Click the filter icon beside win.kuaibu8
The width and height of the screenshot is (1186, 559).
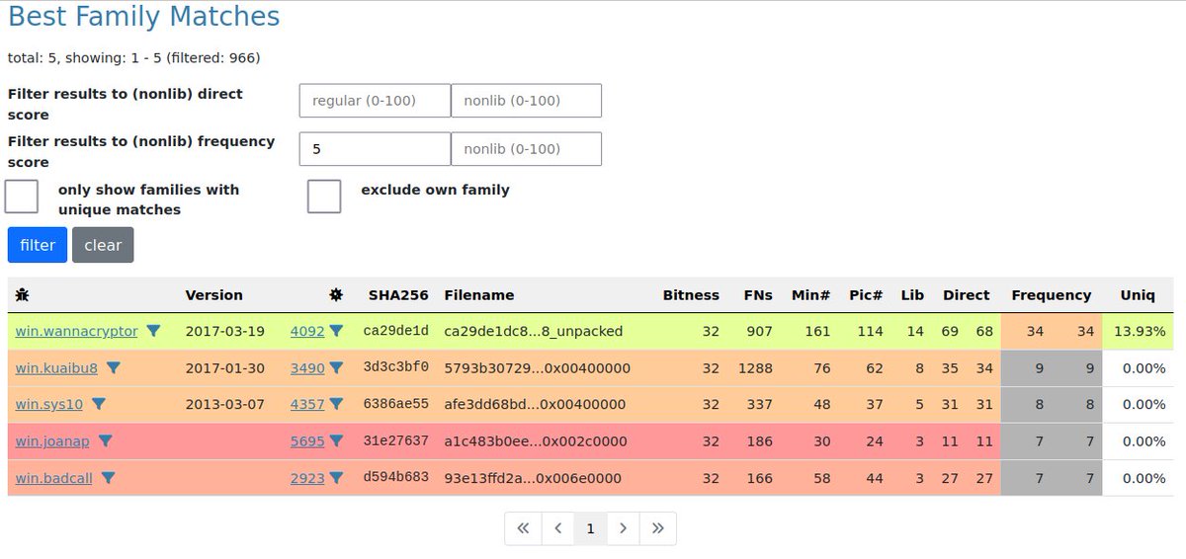pyautogui.click(x=113, y=368)
